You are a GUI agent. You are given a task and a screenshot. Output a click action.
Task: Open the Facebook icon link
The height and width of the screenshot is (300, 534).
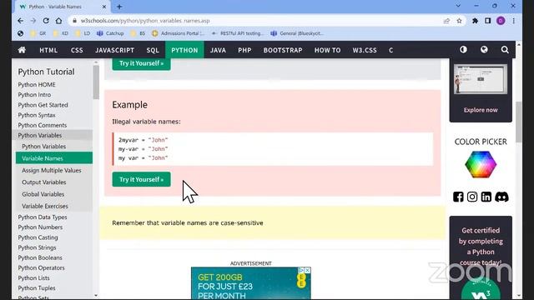pos(458,197)
